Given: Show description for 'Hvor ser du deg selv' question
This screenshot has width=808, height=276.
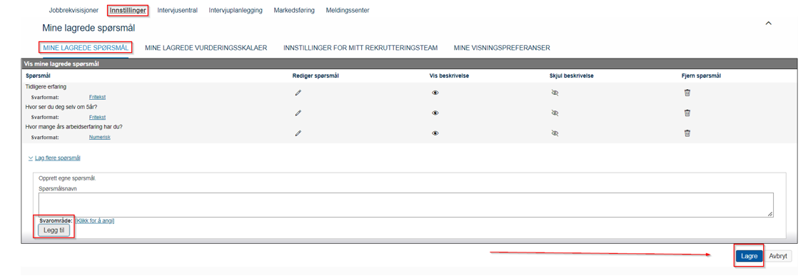Looking at the screenshot, I should (435, 113).
